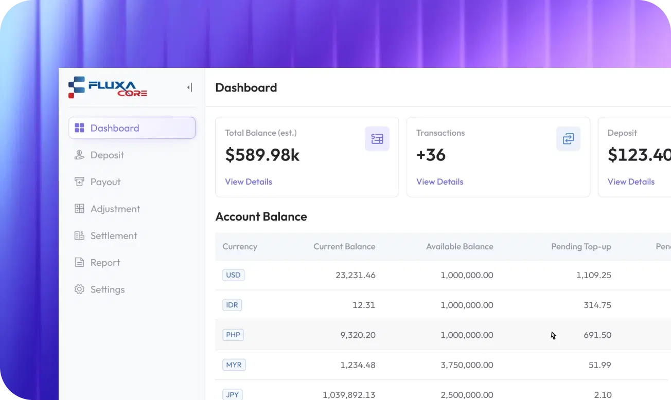Viewport: 671px width, 400px height.
Task: Click the 1,109.25 pending top-up
Action: pos(594,275)
